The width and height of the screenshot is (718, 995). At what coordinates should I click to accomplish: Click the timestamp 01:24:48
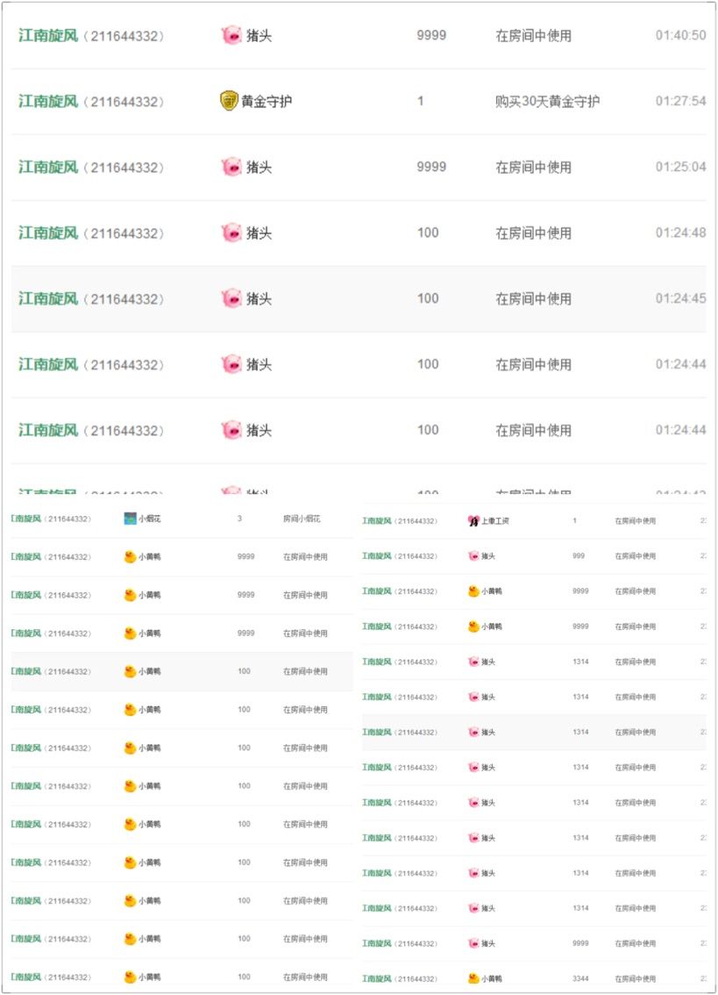680,233
